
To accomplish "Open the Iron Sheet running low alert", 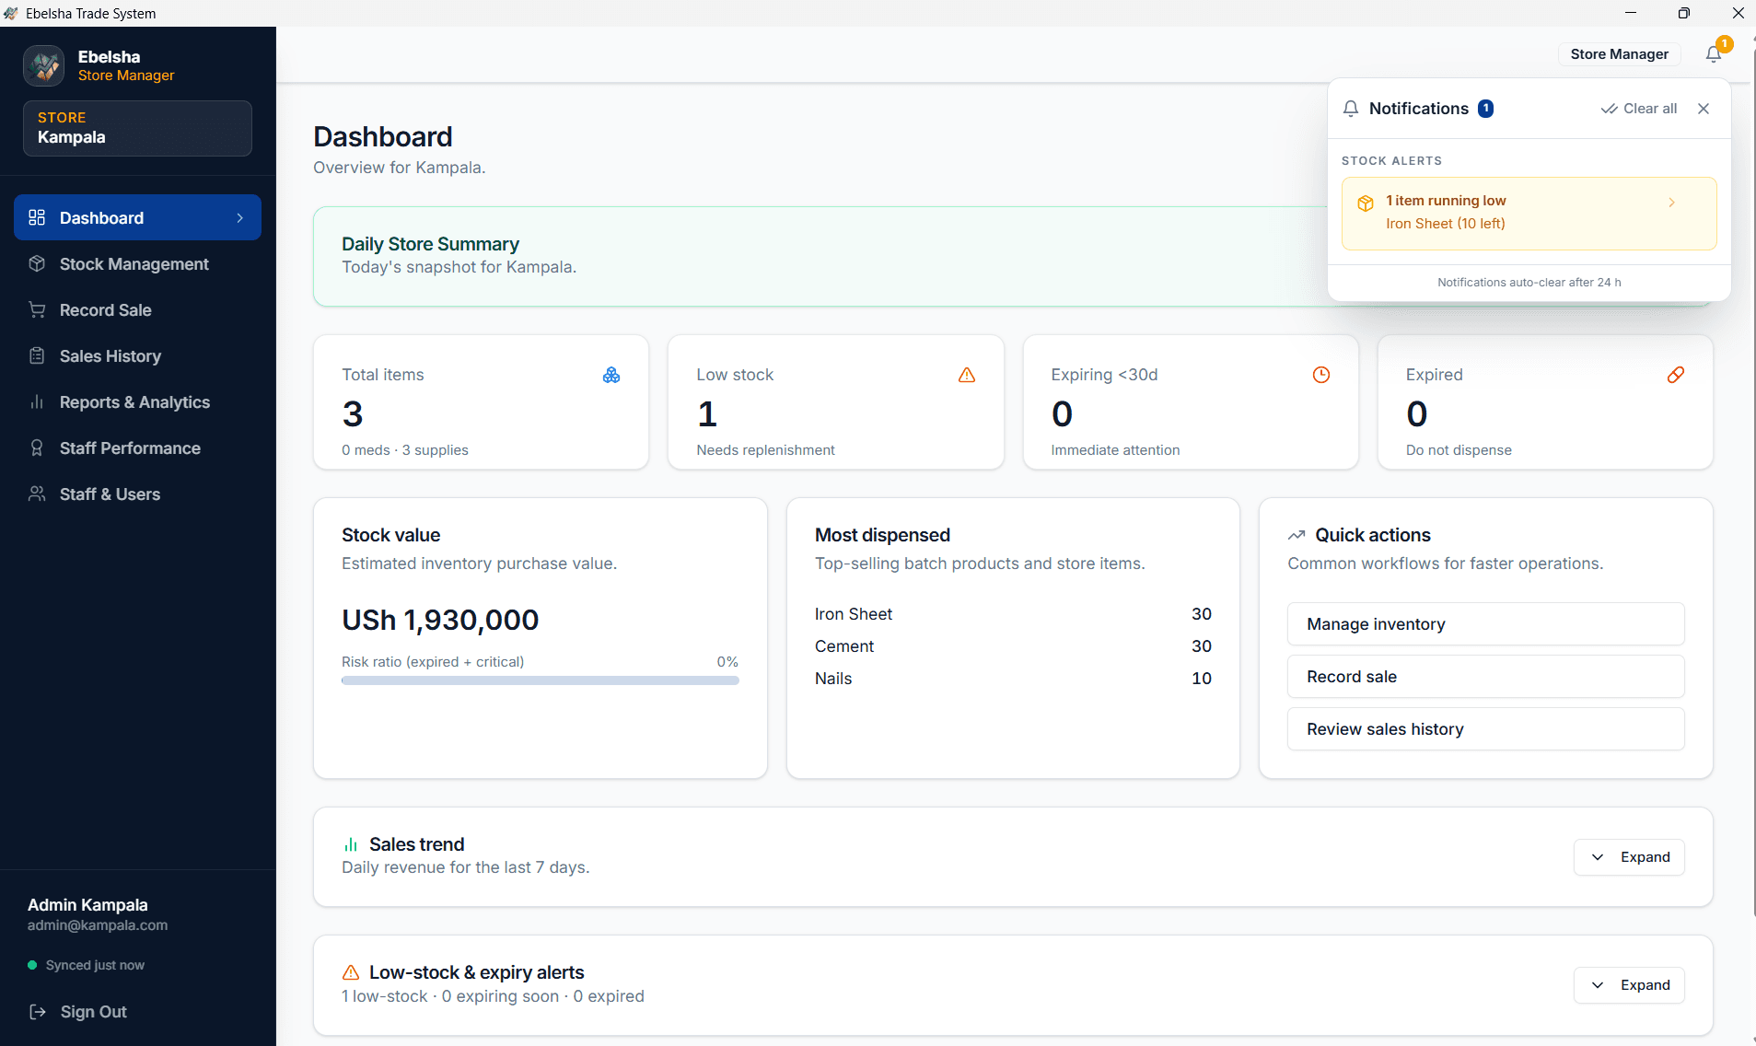I will 1529,213.
